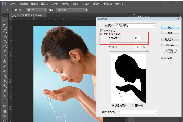Click the Add to Sample eyedropper

coord(170,52)
